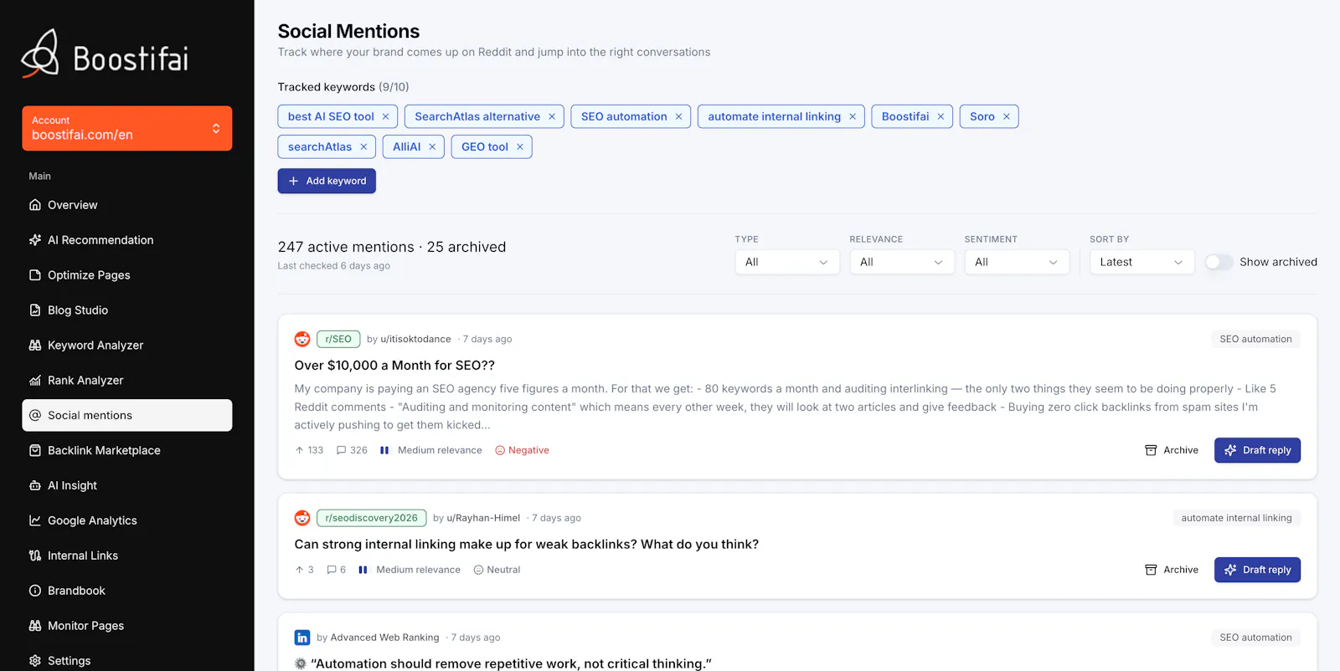1340x671 pixels.
Task: Click the Negative sentiment label
Action: 523,450
